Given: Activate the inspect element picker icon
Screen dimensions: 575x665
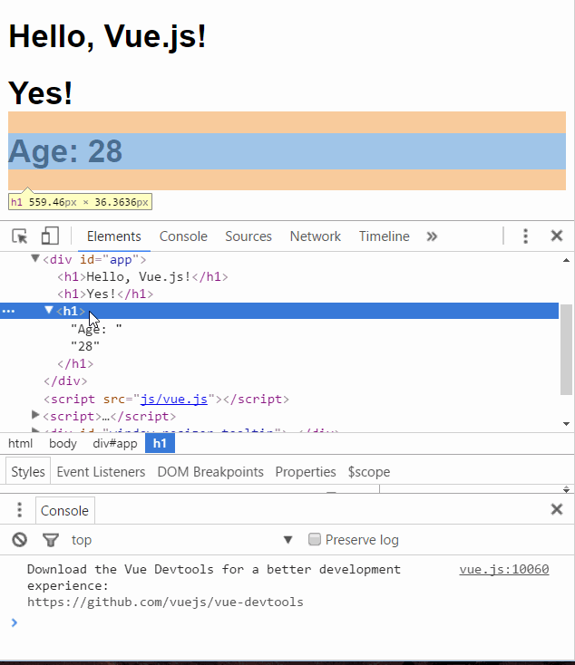Looking at the screenshot, I should pyautogui.click(x=20, y=236).
